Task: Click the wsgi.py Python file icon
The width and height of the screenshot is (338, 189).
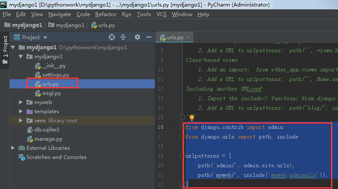Action: [38, 93]
